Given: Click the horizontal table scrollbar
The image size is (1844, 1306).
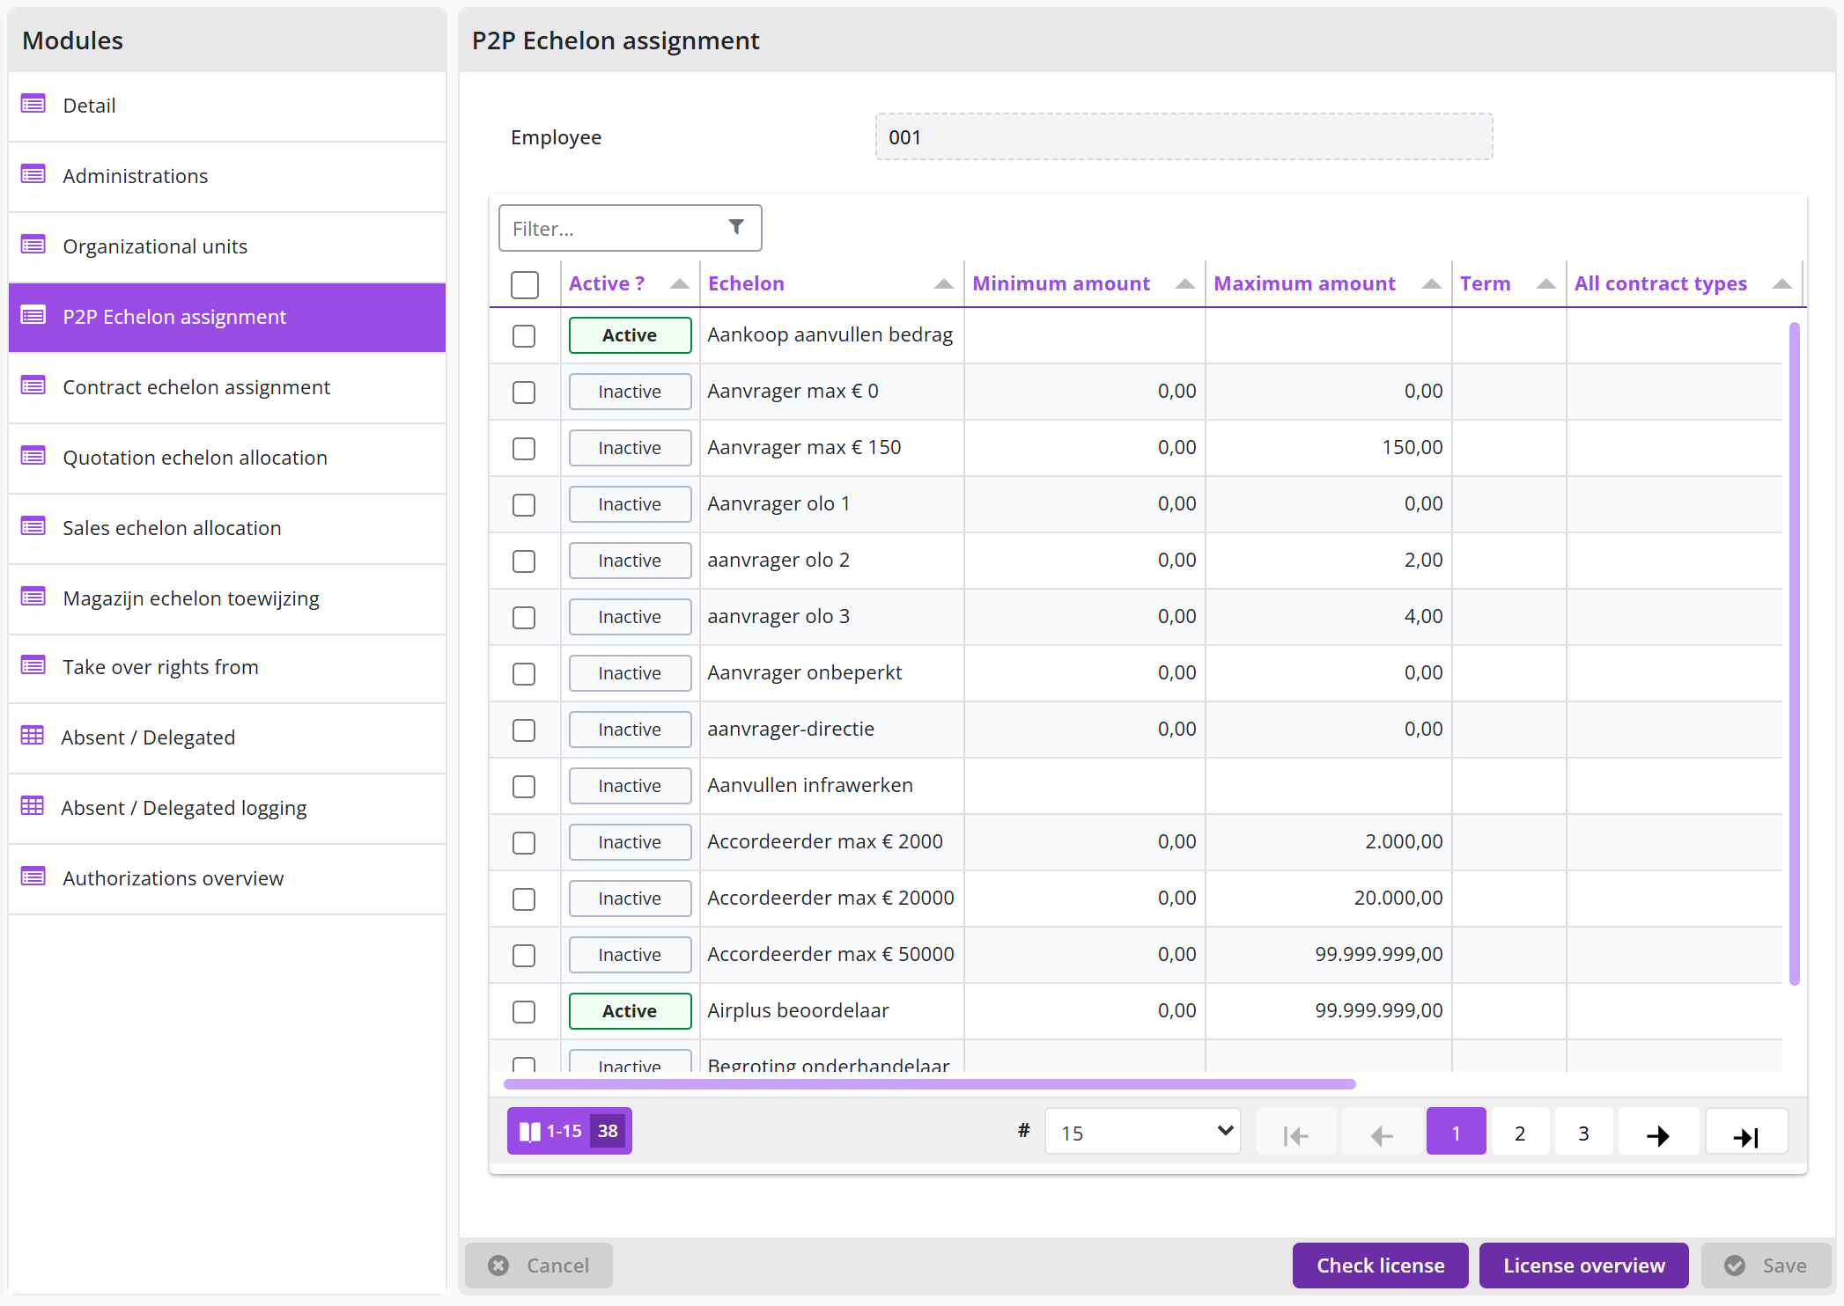Looking at the screenshot, I should tap(929, 1084).
